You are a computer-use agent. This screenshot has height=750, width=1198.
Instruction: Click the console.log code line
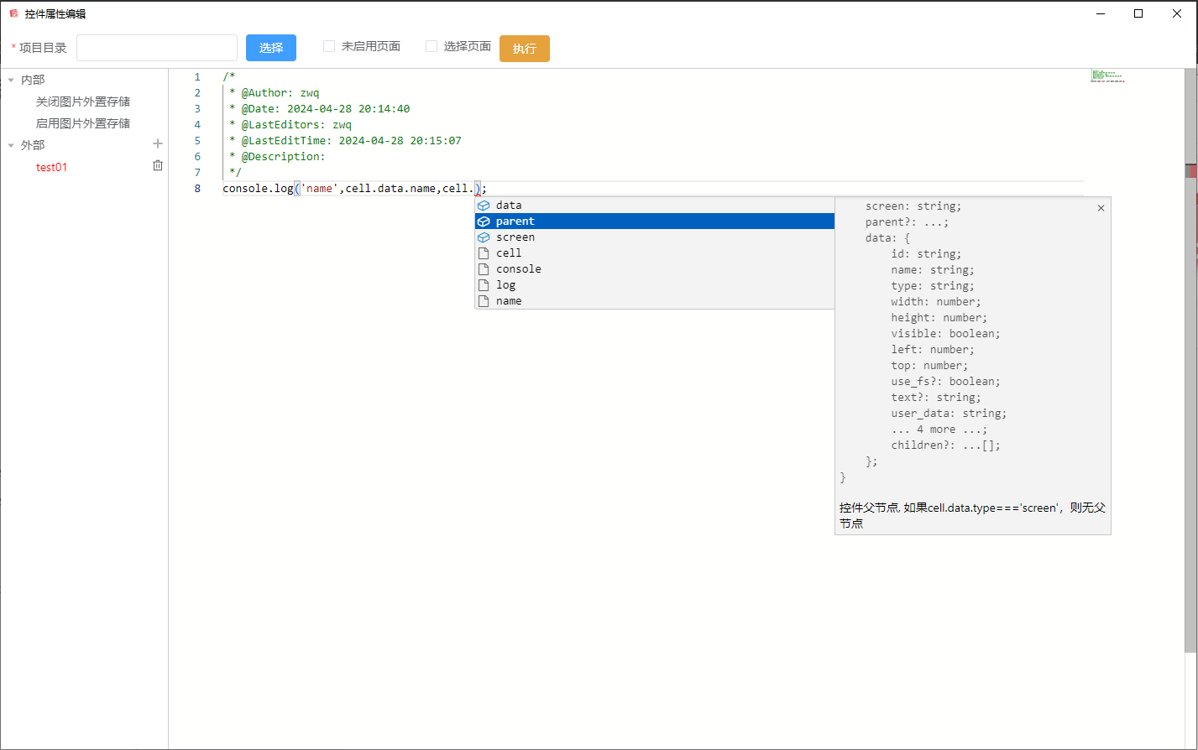point(354,189)
